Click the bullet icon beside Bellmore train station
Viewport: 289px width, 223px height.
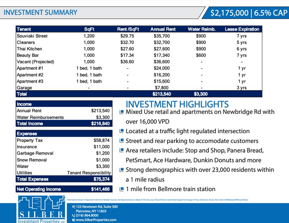point(121,189)
